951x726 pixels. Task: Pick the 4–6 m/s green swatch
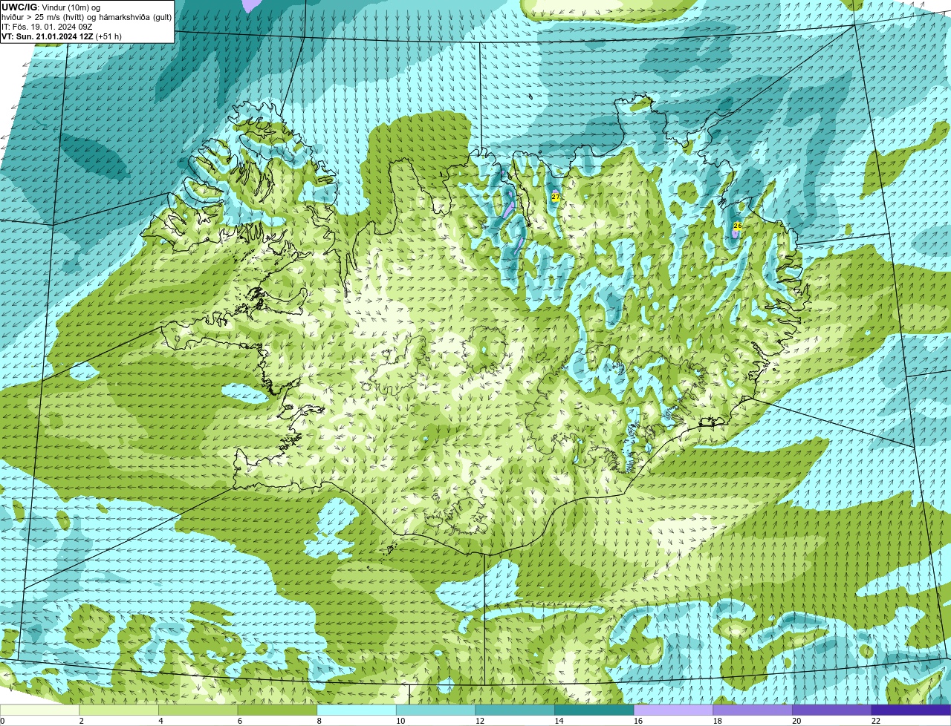coord(198,710)
